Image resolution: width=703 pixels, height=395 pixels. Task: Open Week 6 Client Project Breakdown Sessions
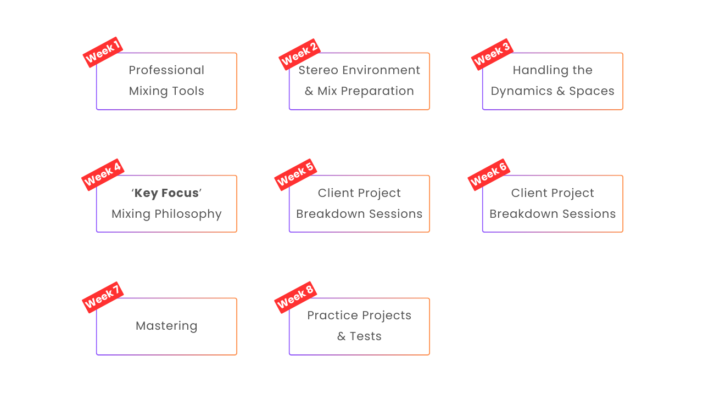[553, 204]
